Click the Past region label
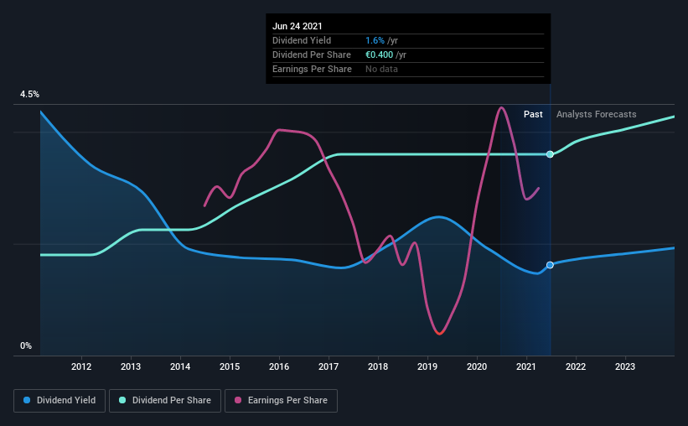This screenshot has width=688, height=426. coord(533,114)
